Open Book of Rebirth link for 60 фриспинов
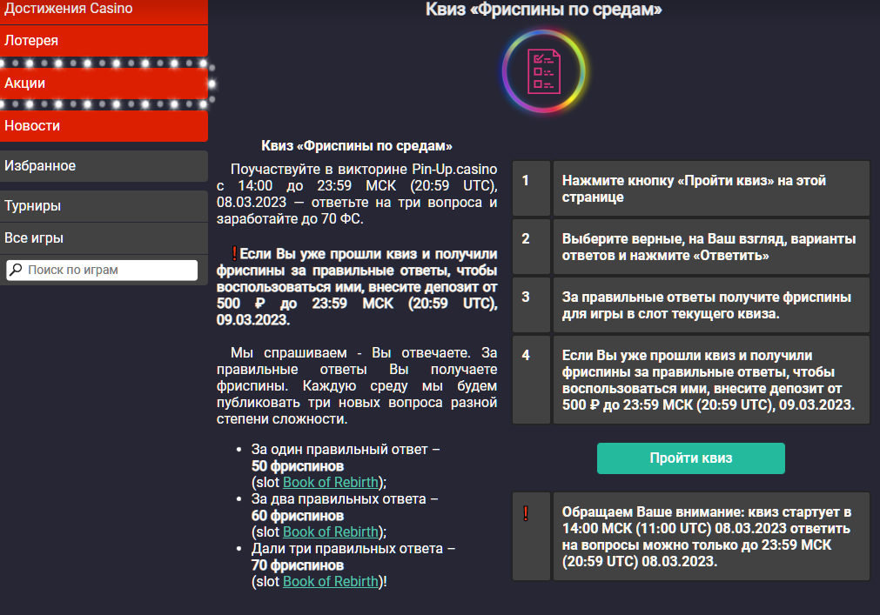This screenshot has width=880, height=615. point(331,531)
